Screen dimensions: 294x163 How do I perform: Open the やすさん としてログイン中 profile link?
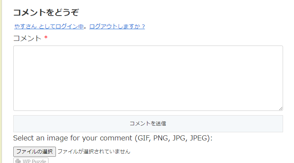click(x=49, y=26)
